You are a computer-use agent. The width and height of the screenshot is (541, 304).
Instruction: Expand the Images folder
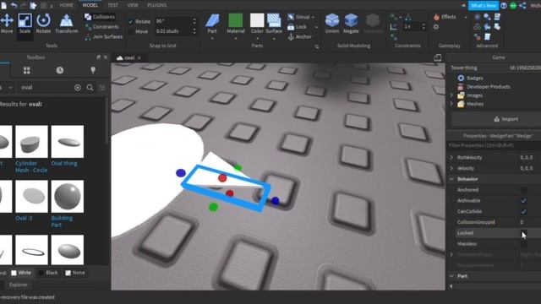(x=451, y=95)
